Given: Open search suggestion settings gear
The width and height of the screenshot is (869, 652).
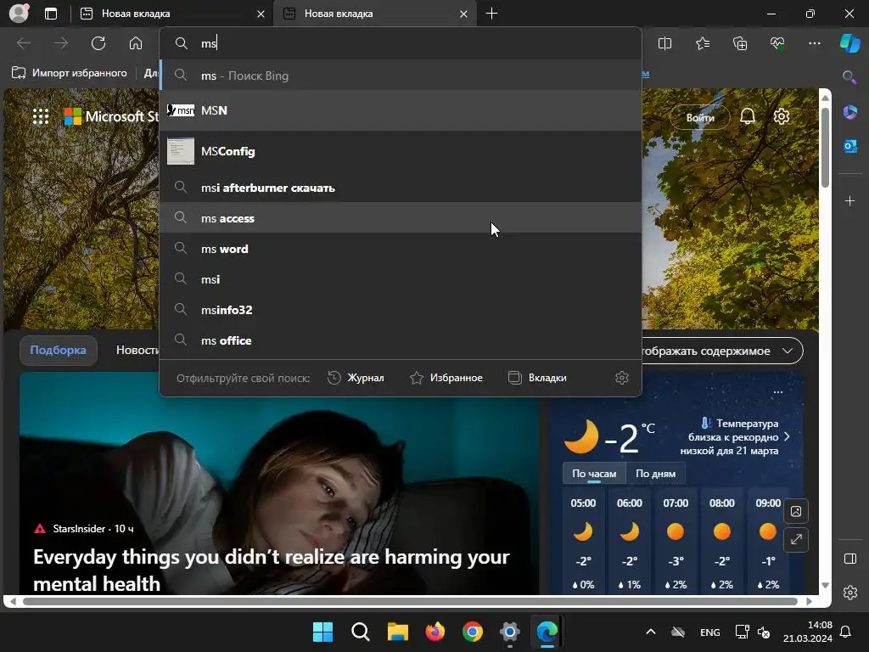Looking at the screenshot, I should pyautogui.click(x=622, y=378).
